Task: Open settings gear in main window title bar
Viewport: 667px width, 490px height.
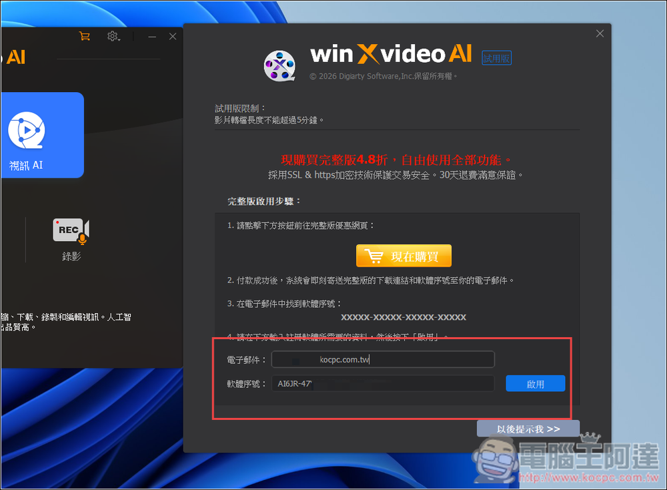Action: (113, 36)
